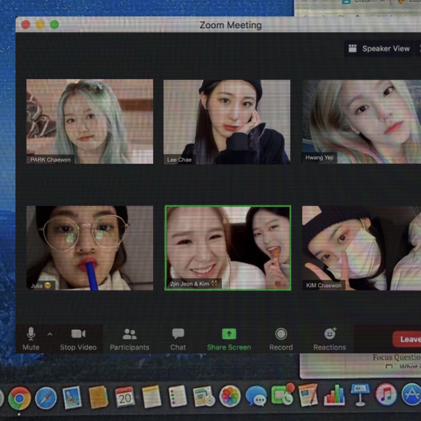Click the Zoom Meeting window title

[x=231, y=25]
